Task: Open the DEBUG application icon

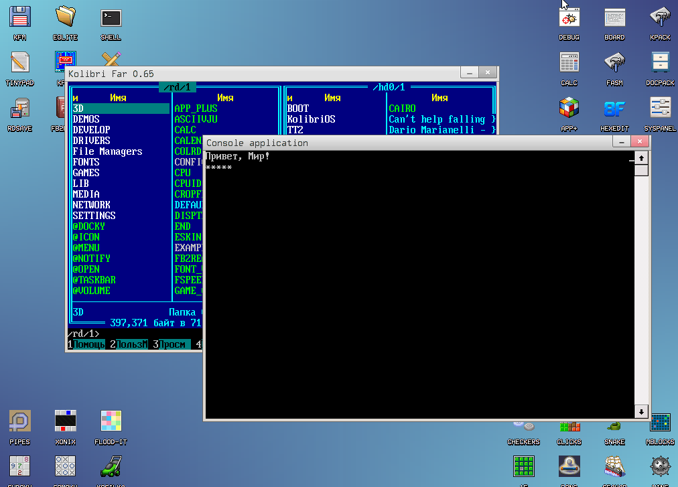Action: click(569, 17)
